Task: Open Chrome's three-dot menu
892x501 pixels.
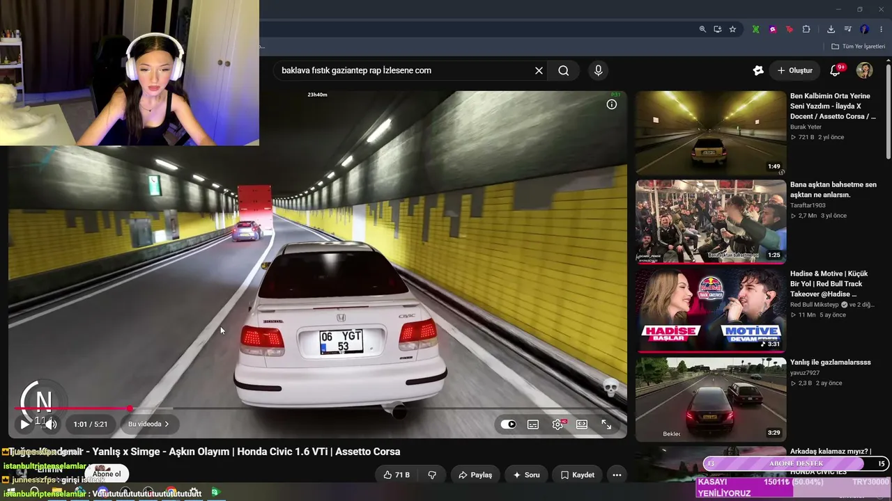Action: 882,29
